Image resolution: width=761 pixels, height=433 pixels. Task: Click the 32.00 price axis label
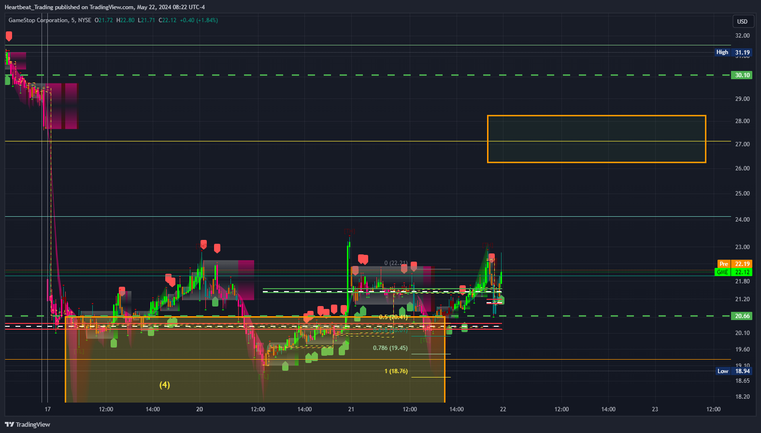click(x=742, y=36)
